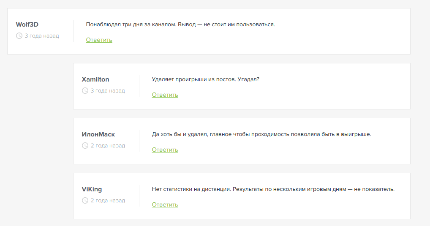430x226 pixels.
Task: Hit Ответить below ViKing's comment
Action: coord(165,205)
